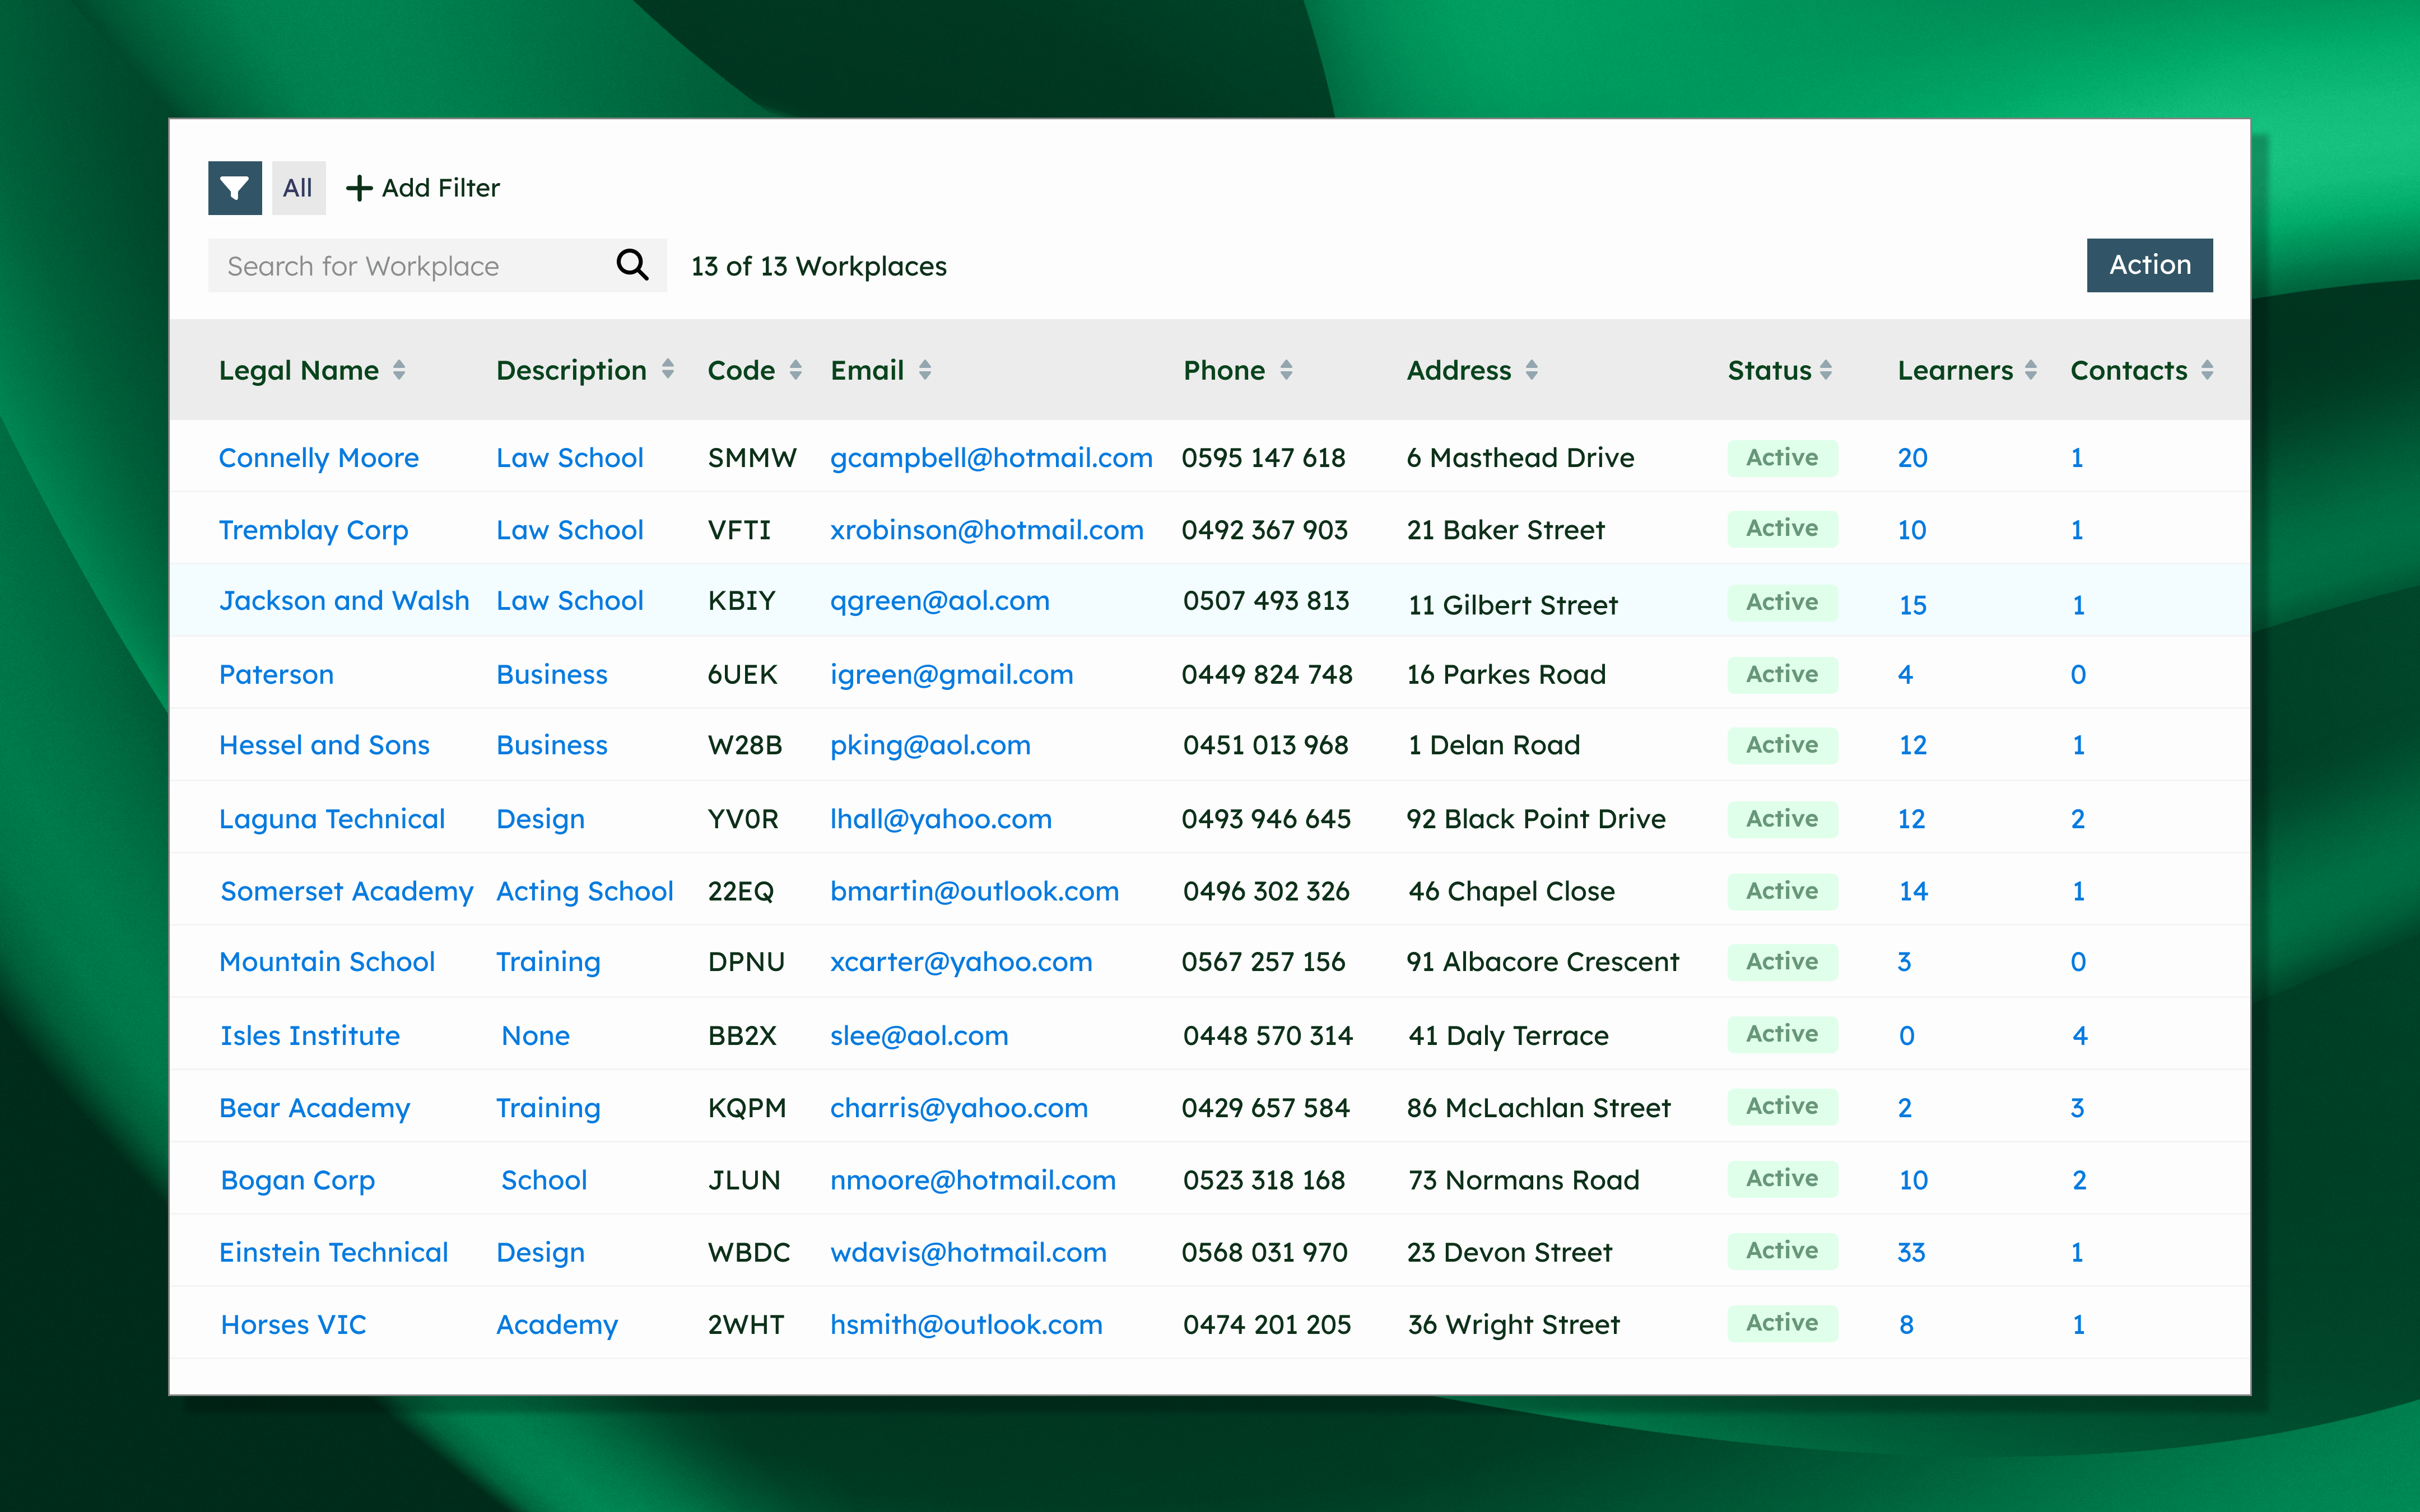Image resolution: width=2420 pixels, height=1512 pixels.
Task: Select the All filter tab
Action: pyautogui.click(x=298, y=188)
